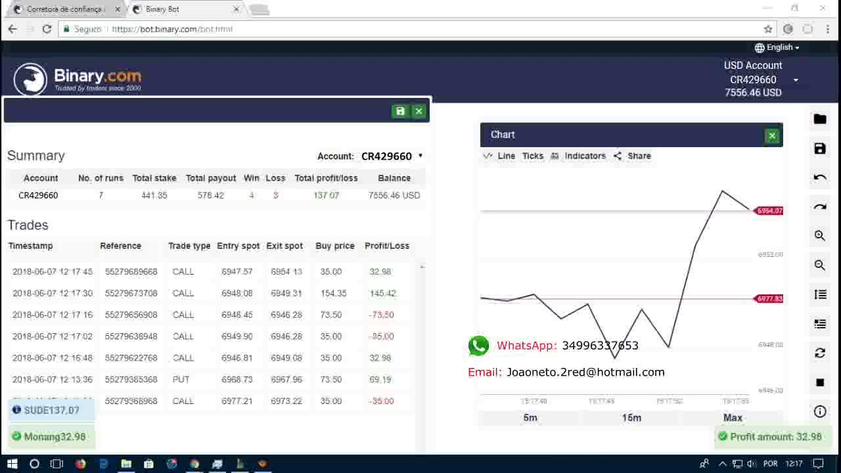Reload the browser page

click(47, 29)
